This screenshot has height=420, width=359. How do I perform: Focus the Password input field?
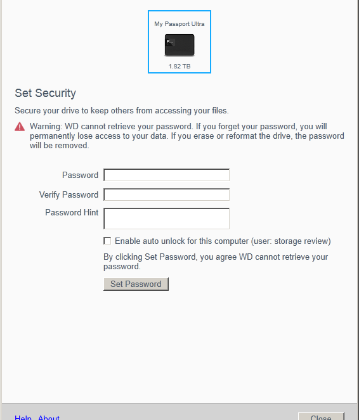166,175
